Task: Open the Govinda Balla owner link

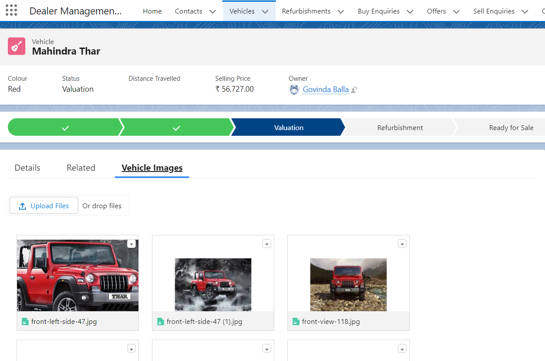Action: click(x=326, y=89)
